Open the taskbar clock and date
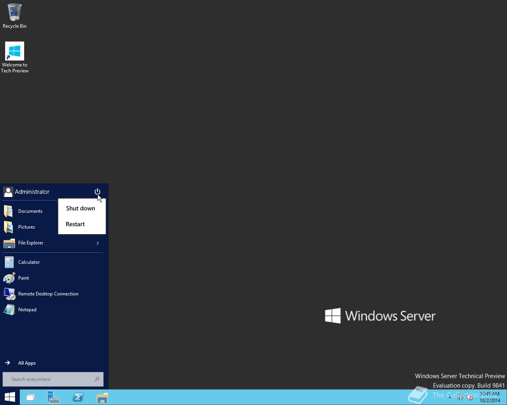Viewport: 507px width, 405px height. tap(490, 397)
